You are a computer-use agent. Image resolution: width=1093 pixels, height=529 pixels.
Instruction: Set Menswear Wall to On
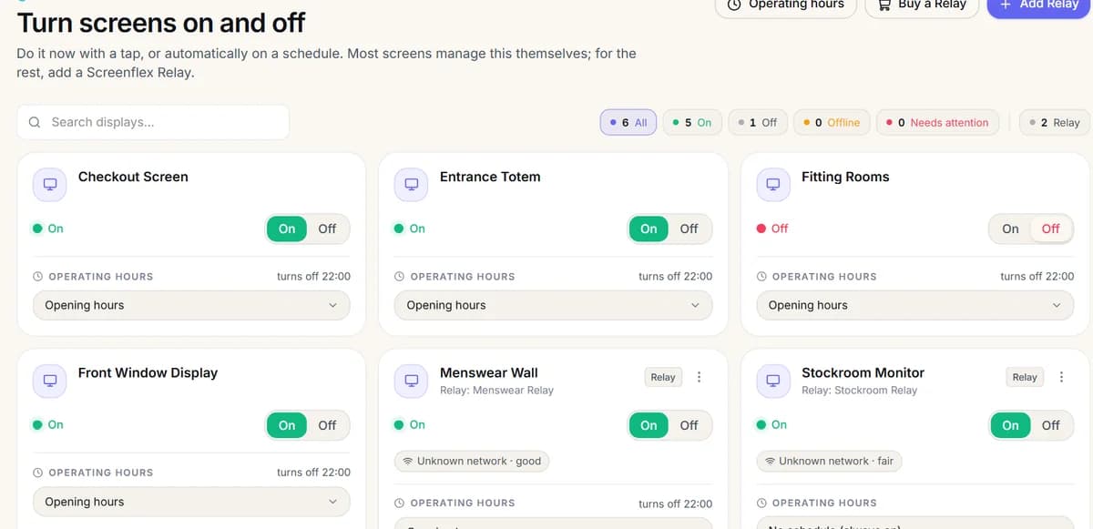(x=649, y=425)
